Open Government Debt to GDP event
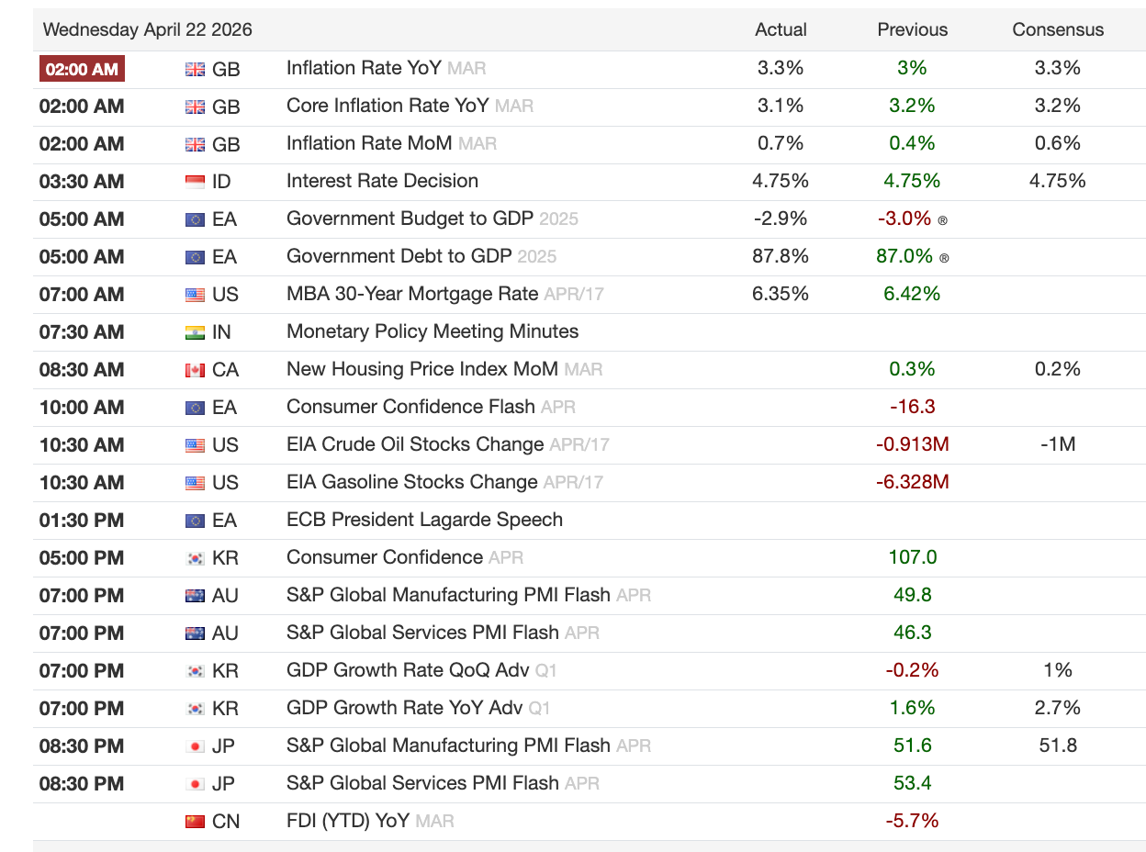The image size is (1146, 852). (x=399, y=256)
